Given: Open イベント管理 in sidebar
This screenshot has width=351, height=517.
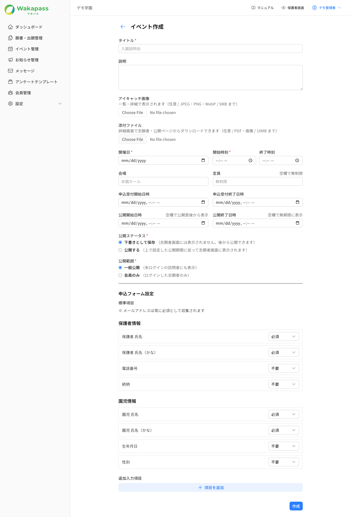Looking at the screenshot, I should (x=35, y=49).
